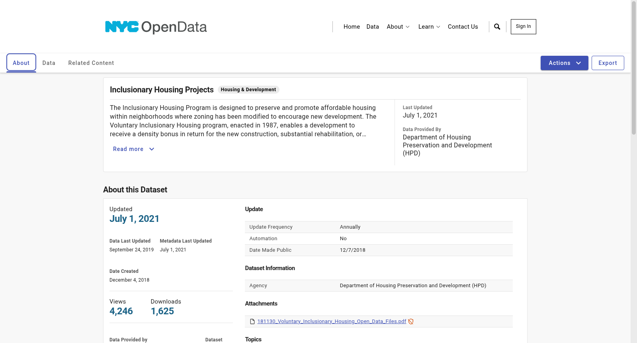
Task: Click the Agency row value text
Action: 413,286
